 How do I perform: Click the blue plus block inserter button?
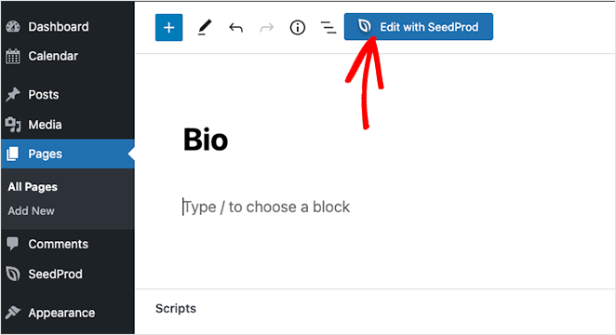pos(169,28)
